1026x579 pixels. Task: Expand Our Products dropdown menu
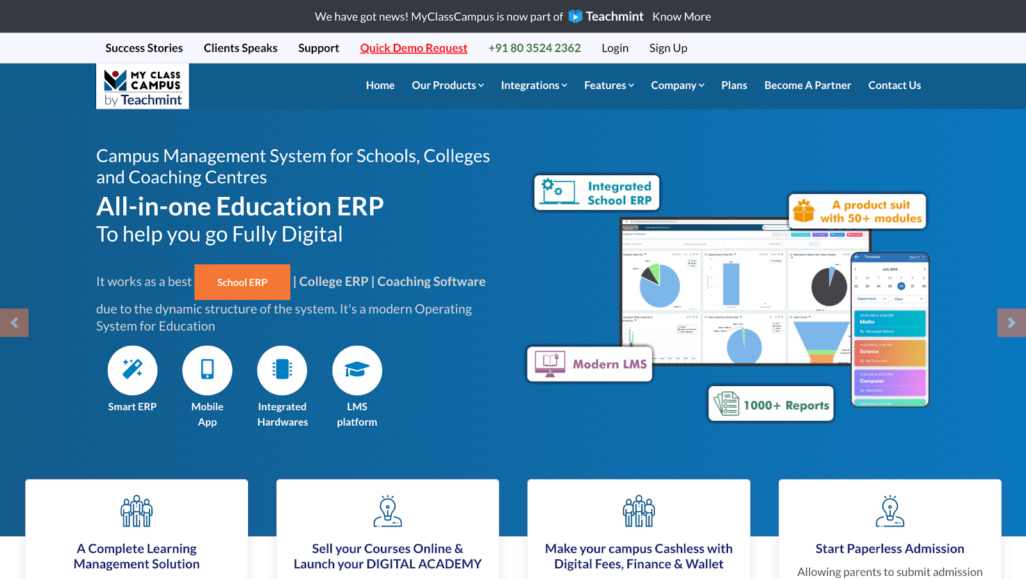(x=448, y=85)
